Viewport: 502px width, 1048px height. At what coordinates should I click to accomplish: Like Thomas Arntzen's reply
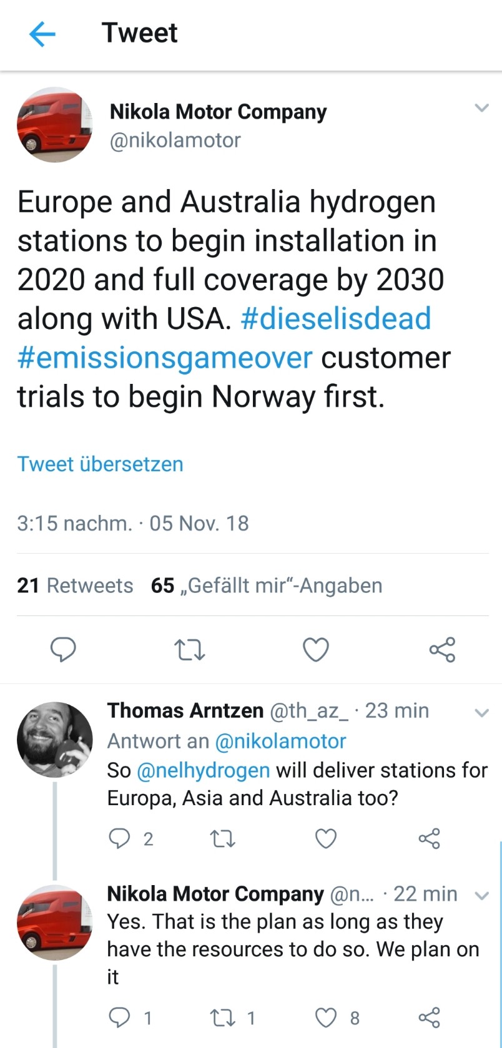(325, 838)
